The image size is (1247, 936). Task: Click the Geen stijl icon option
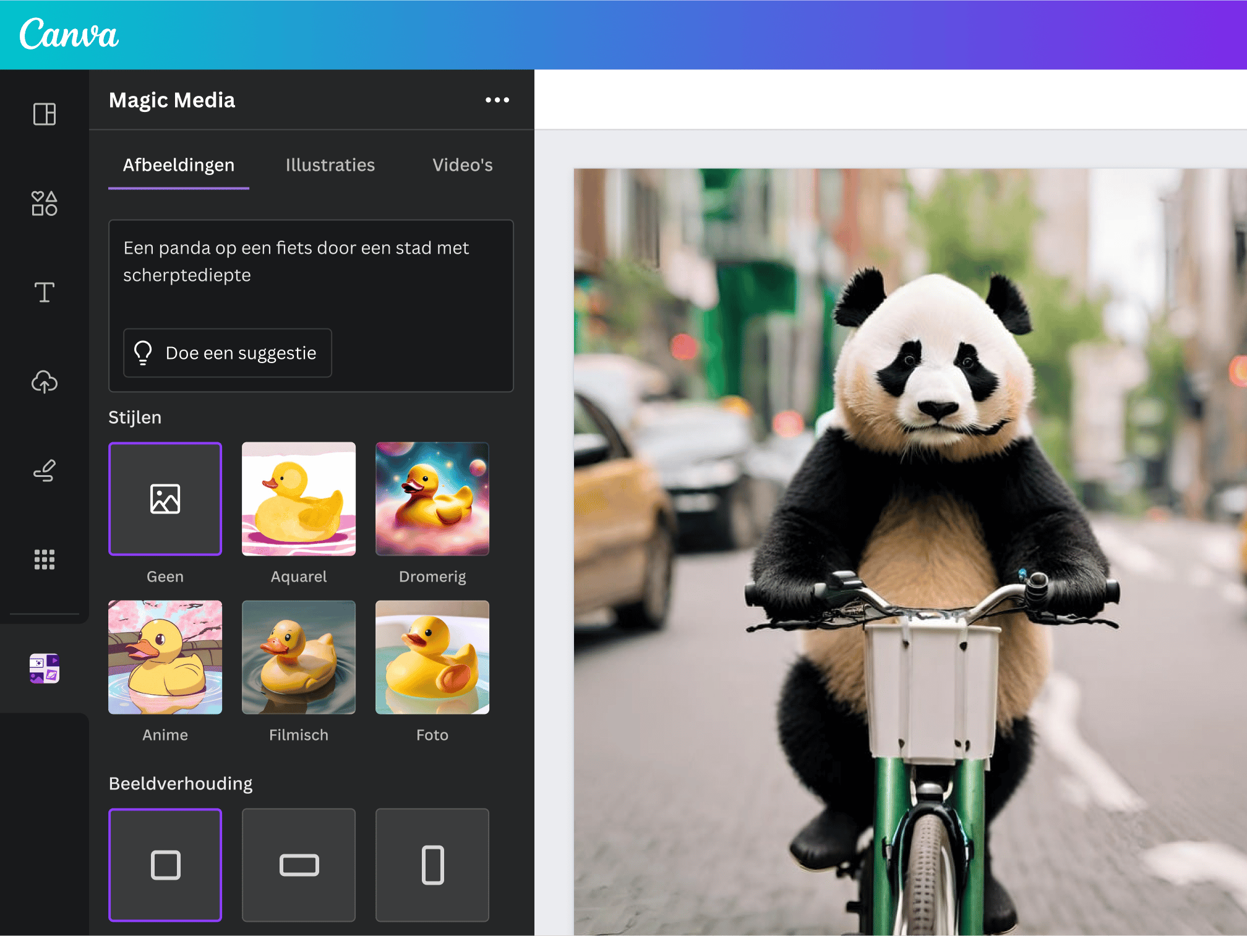click(164, 499)
